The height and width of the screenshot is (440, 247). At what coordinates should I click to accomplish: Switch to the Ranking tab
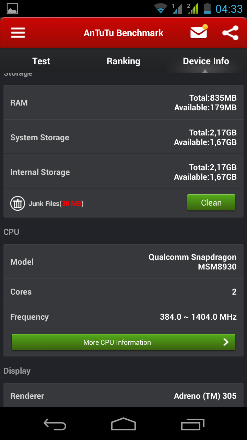[123, 61]
